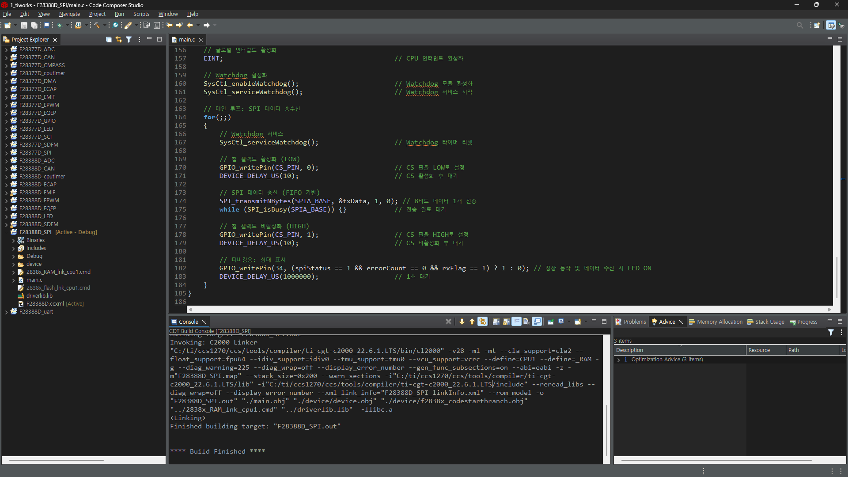Click the Search magnifier icon
The image size is (848, 477).
click(x=799, y=25)
